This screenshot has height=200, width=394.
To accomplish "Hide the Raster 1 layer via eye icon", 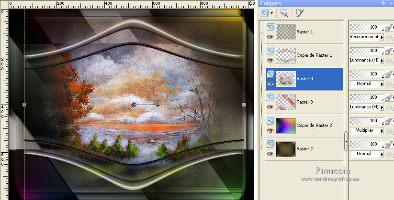I will (270, 37).
